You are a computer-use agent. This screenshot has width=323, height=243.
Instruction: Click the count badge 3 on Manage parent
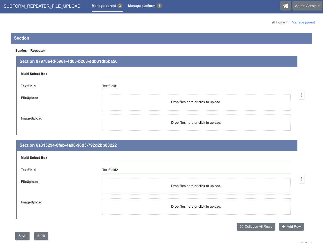click(x=120, y=6)
